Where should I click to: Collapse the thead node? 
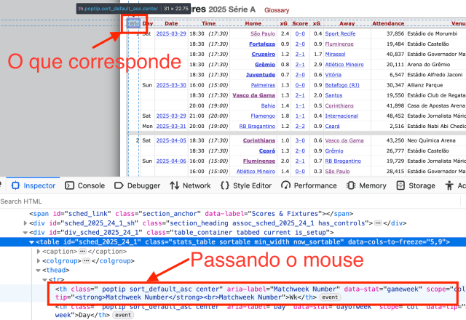tap(38, 270)
